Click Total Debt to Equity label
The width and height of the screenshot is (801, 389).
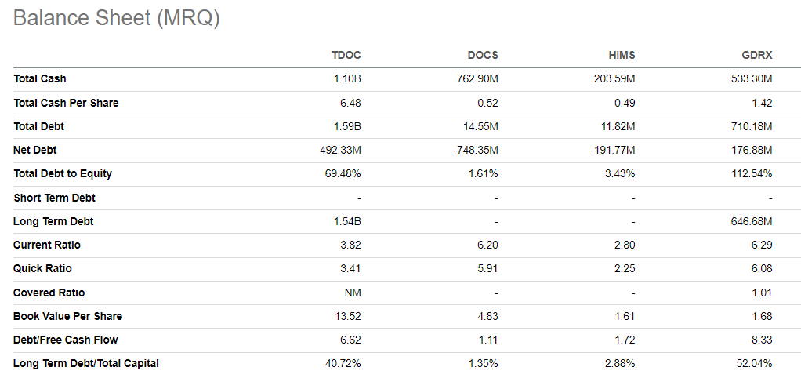tap(63, 174)
